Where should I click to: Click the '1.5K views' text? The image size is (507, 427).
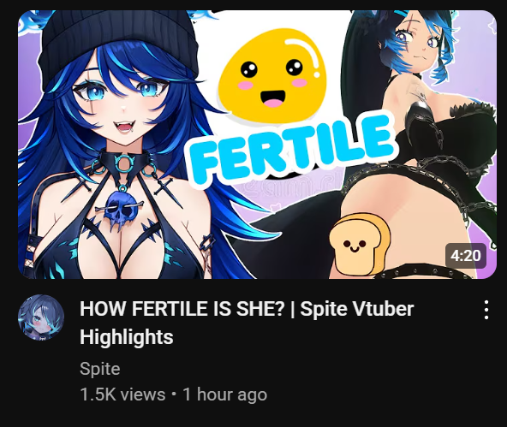coord(122,394)
